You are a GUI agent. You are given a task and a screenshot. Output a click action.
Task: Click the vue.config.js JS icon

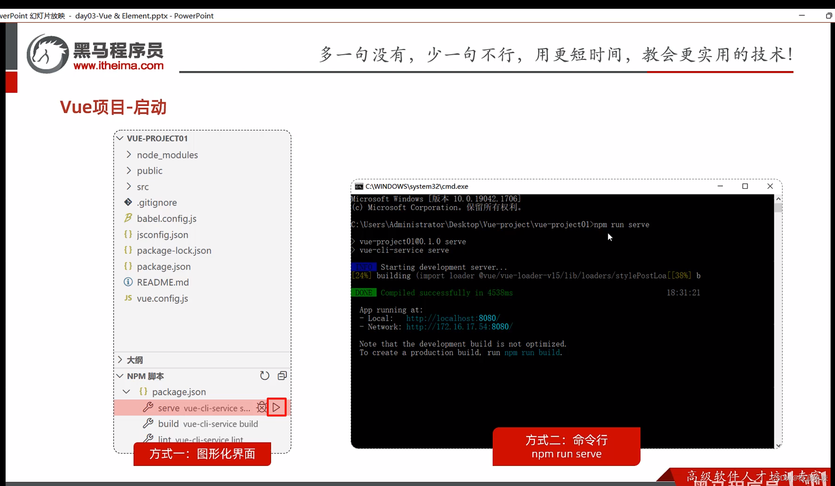pyautogui.click(x=128, y=298)
